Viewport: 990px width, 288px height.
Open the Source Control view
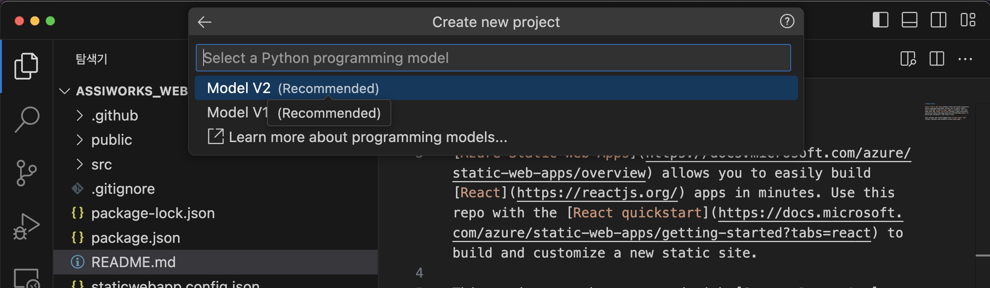[26, 173]
